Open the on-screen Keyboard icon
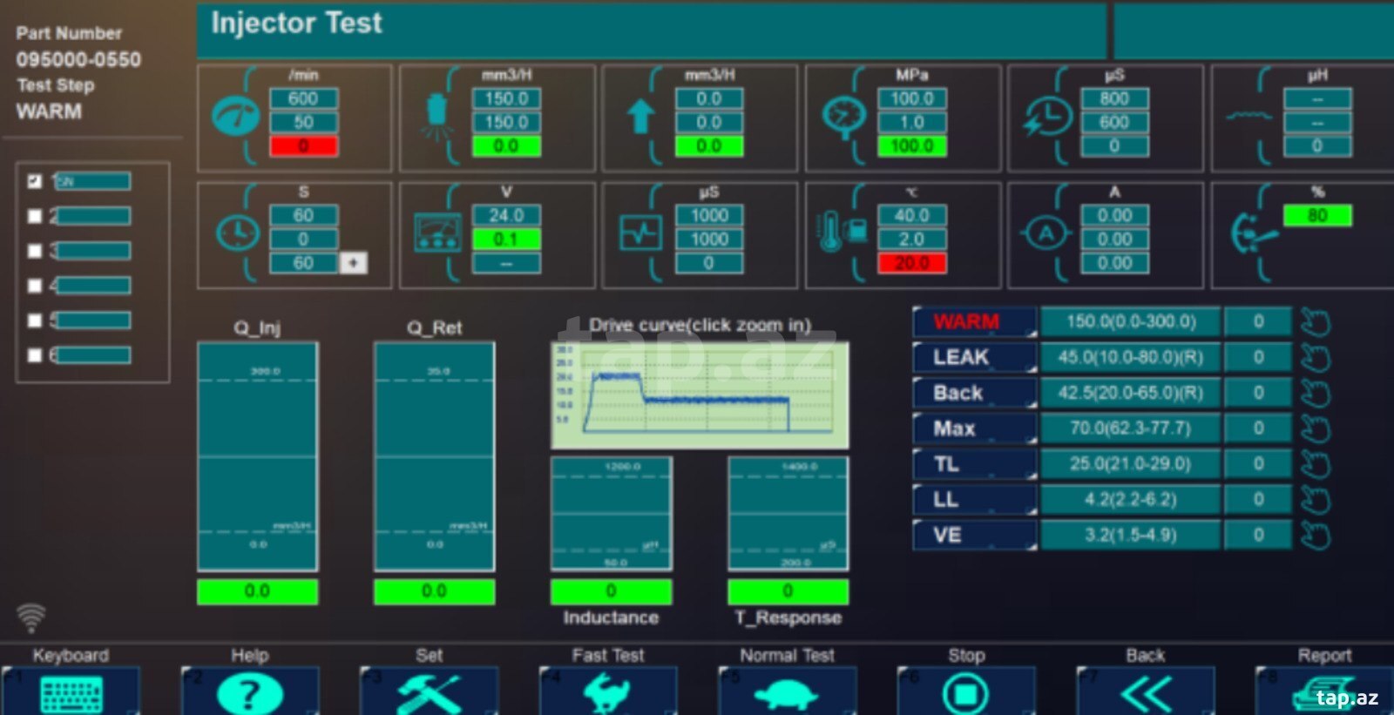1394x715 pixels. 71,691
